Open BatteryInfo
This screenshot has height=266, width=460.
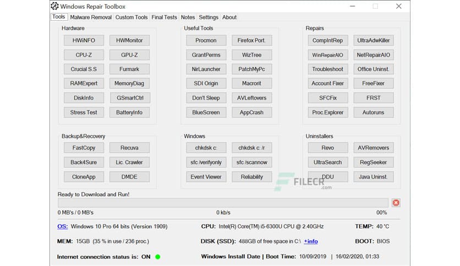[129, 113]
